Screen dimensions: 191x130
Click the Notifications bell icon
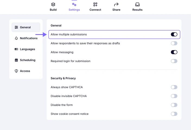[16, 38]
